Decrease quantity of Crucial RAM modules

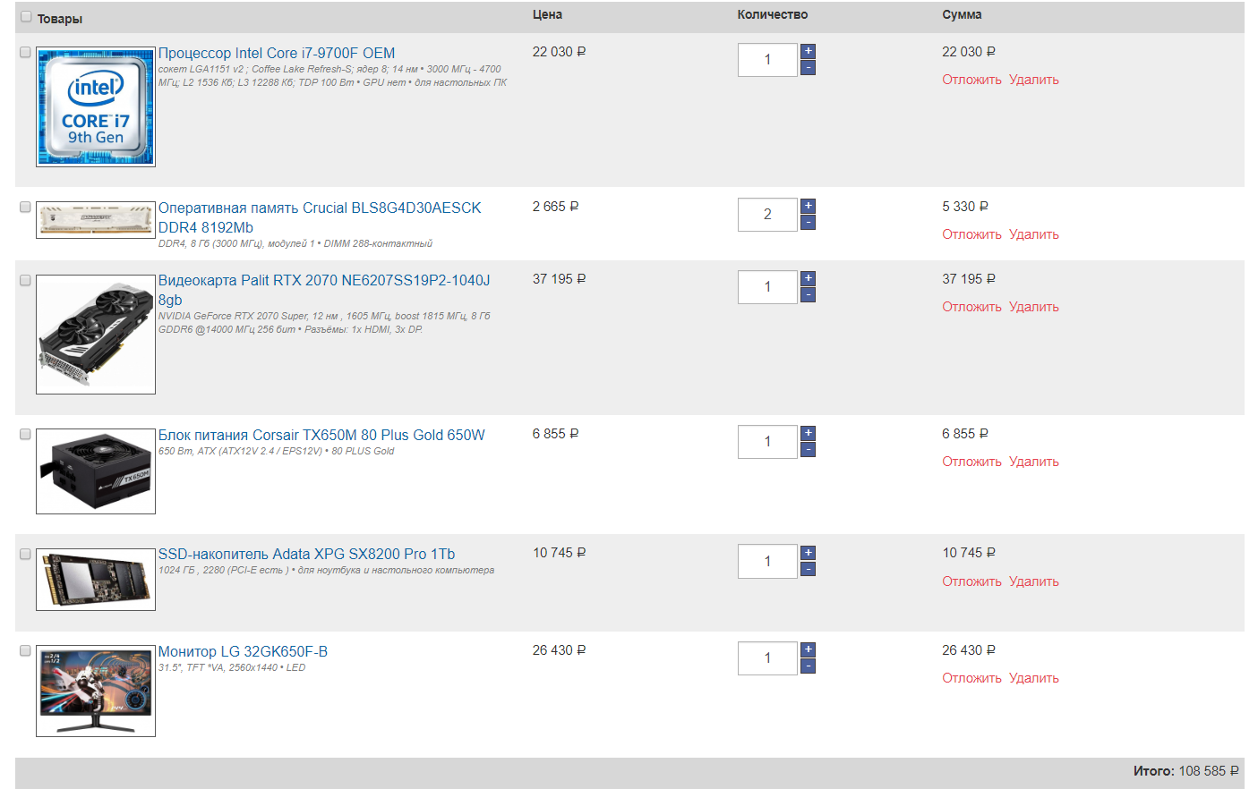[808, 223]
